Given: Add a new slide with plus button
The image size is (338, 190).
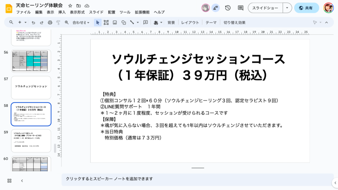Looking at the screenshot, I should 19,22.
